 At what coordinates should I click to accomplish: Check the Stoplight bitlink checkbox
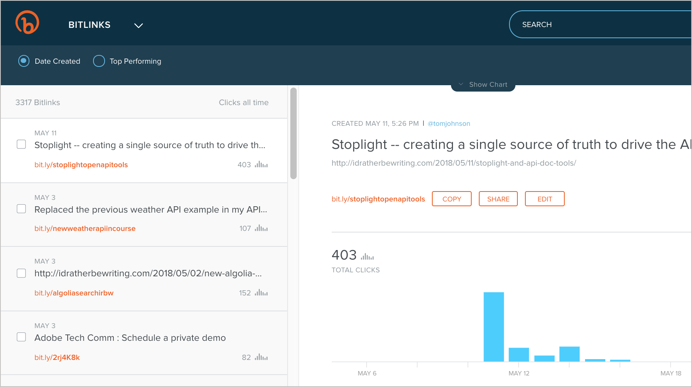(21, 144)
